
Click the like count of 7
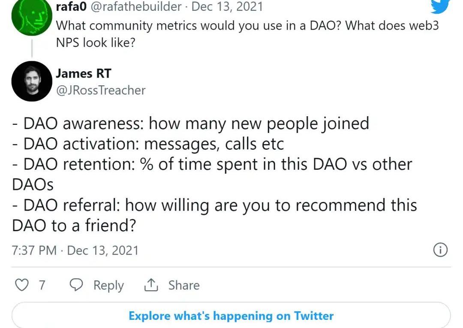click(x=42, y=285)
